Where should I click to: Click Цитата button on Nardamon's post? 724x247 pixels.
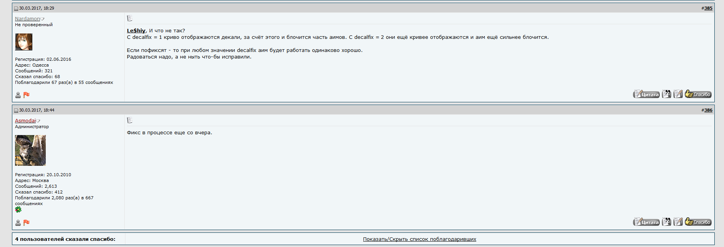tap(646, 94)
